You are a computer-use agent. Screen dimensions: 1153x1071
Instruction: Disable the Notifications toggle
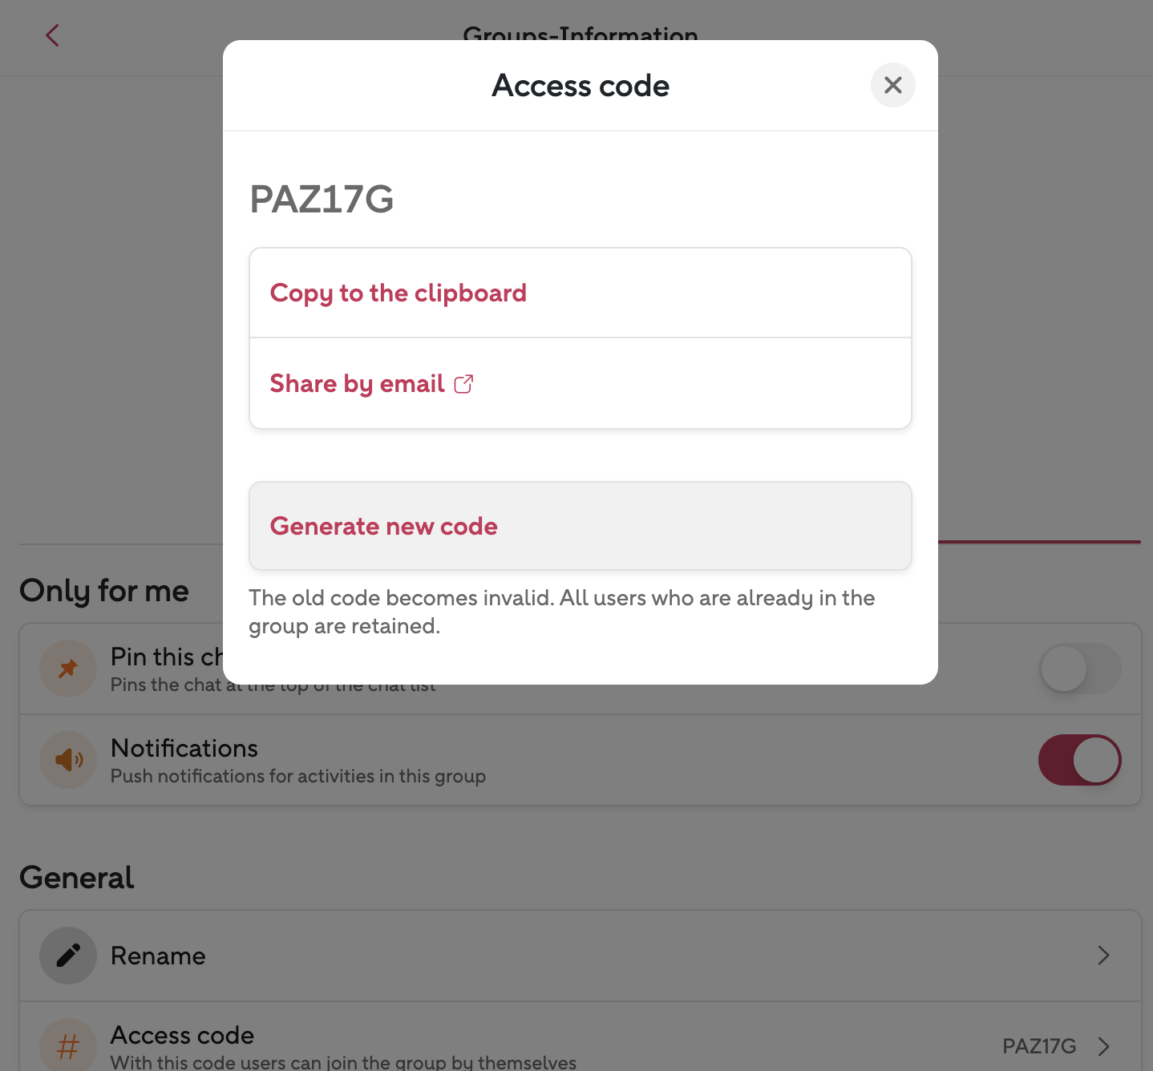(x=1079, y=760)
